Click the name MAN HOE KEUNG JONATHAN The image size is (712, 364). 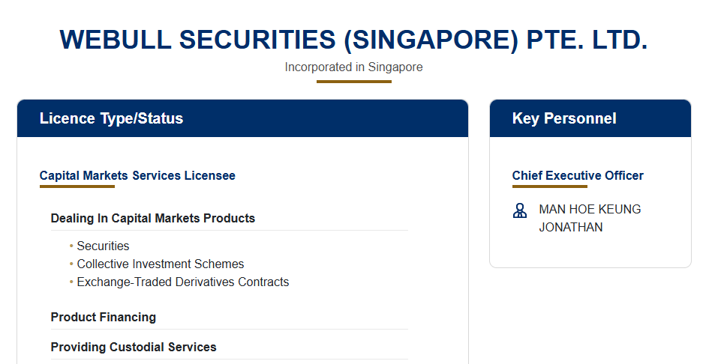590,218
